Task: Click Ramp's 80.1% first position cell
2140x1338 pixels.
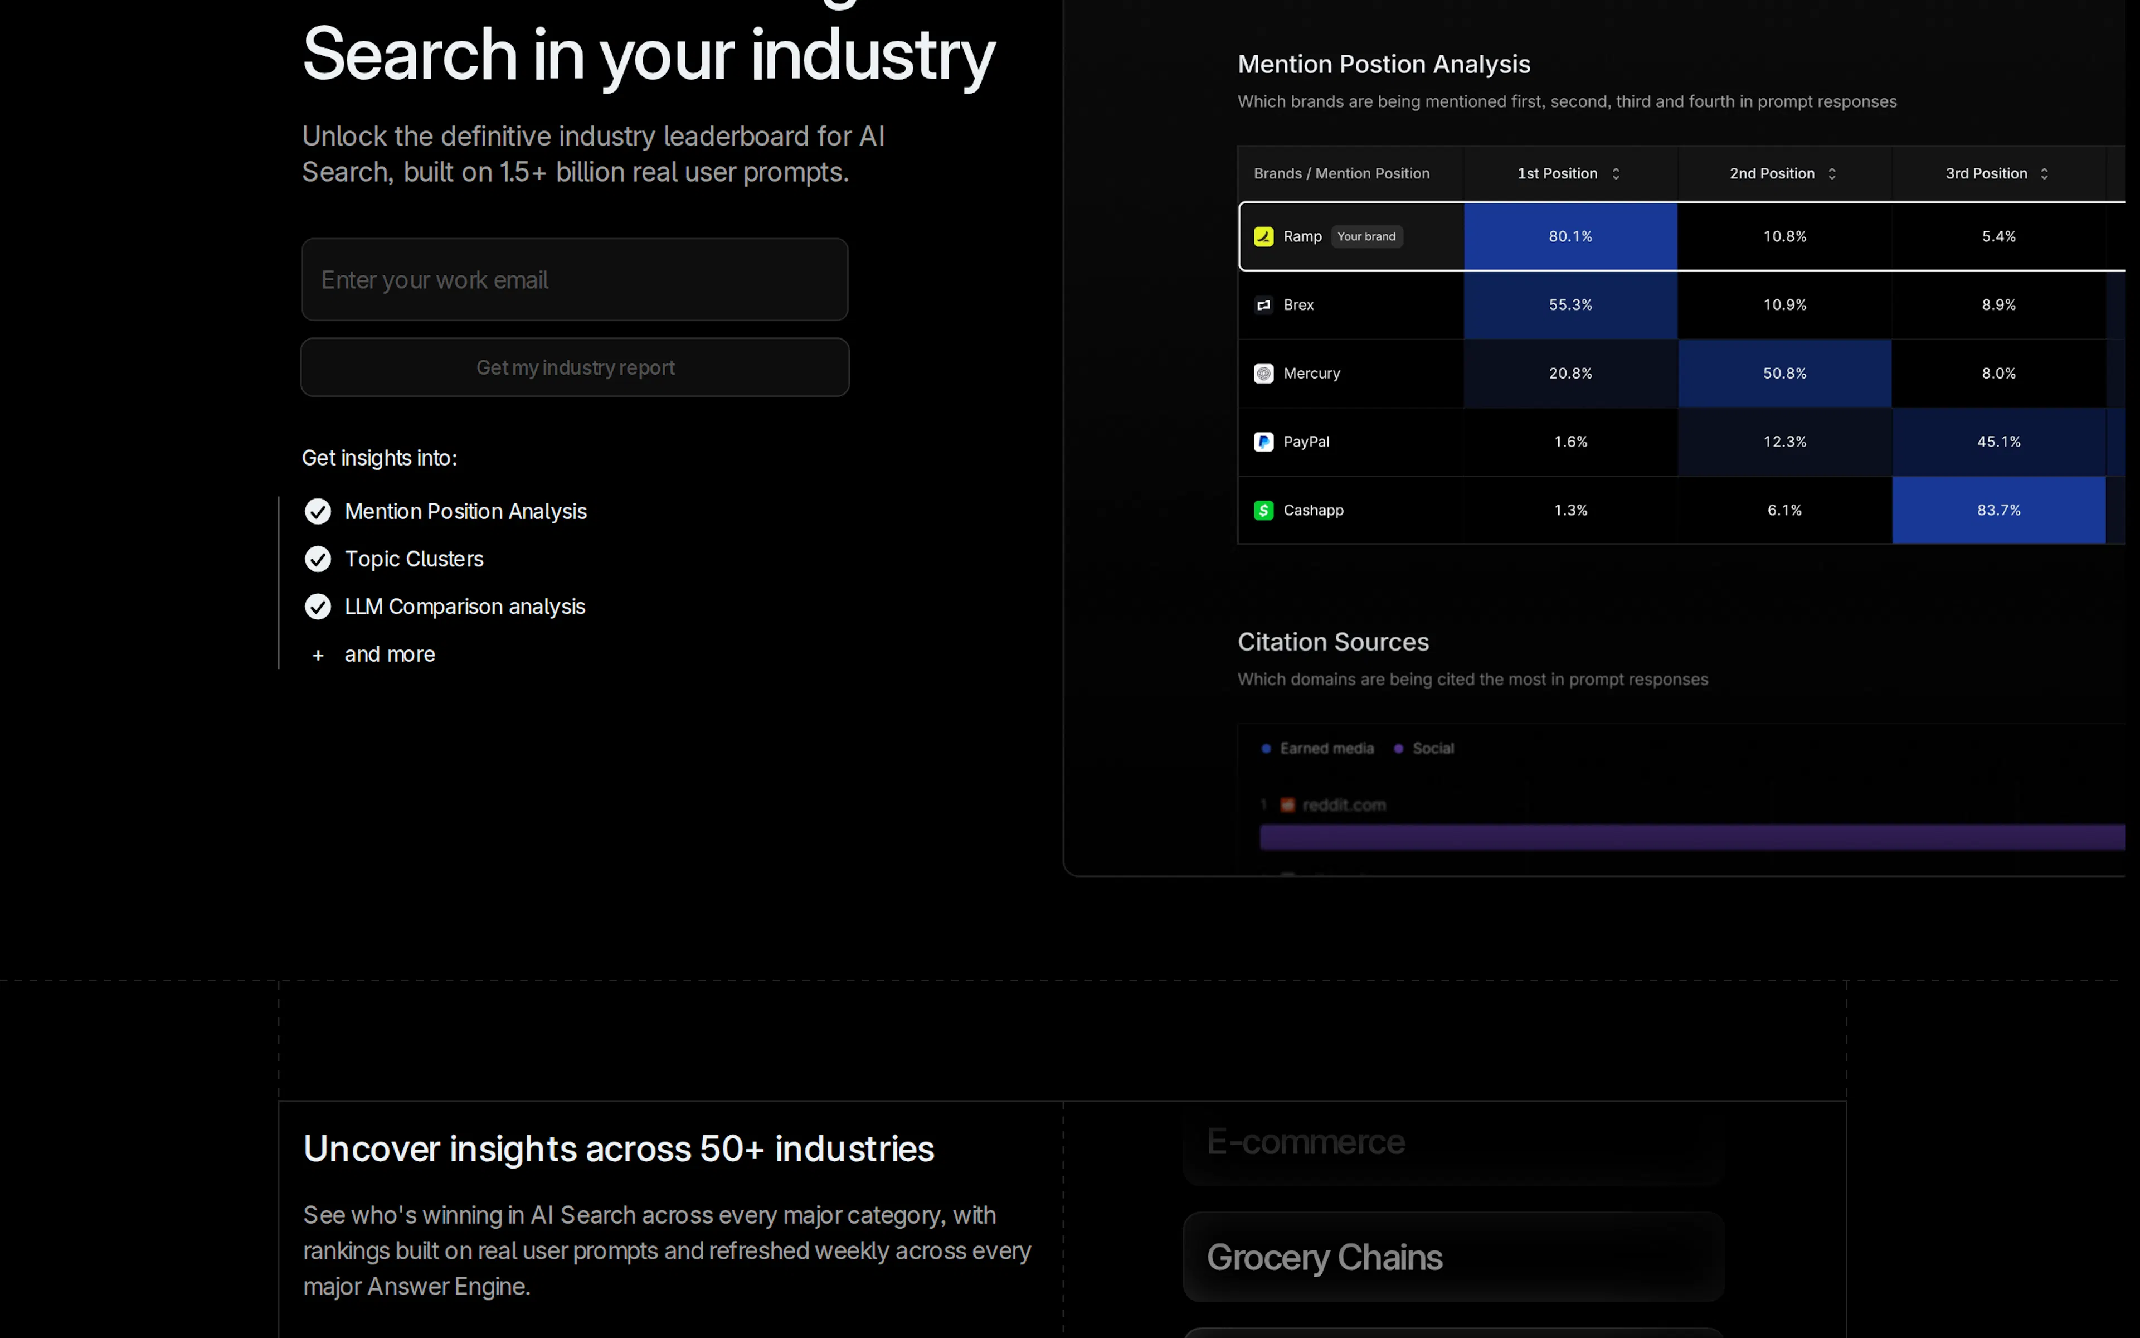Action: [x=1570, y=236]
